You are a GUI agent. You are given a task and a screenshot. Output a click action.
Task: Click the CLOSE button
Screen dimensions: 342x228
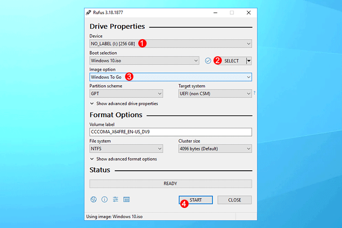235,200
